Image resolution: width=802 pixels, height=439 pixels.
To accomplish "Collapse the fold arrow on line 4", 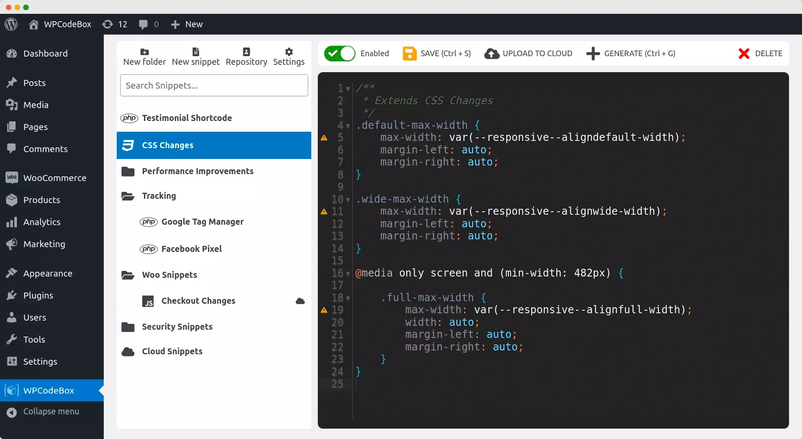I will point(348,126).
